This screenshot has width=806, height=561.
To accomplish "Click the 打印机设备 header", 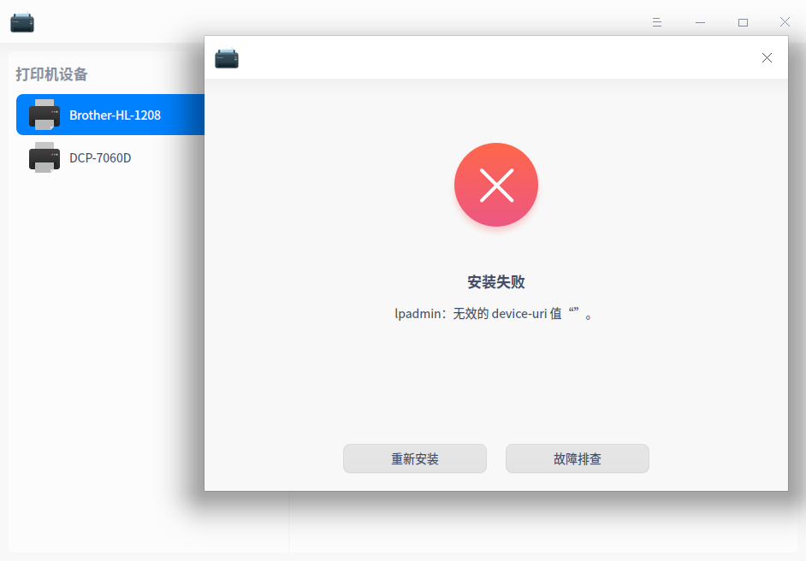I will coord(51,74).
